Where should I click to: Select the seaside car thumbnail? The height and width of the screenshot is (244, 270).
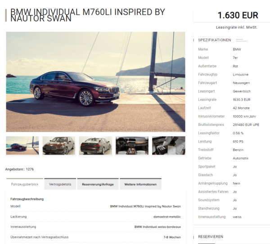click(22, 146)
